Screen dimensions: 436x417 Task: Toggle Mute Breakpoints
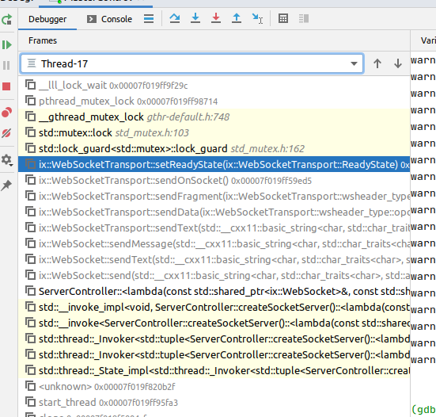[6, 133]
